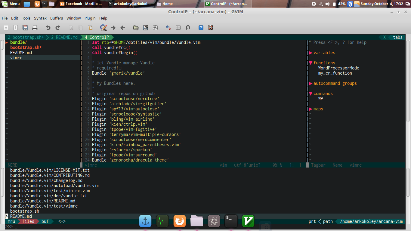Image resolution: width=411 pixels, height=231 pixels.
Task: Jump to WP command in Tagbar
Action: (x=321, y=99)
